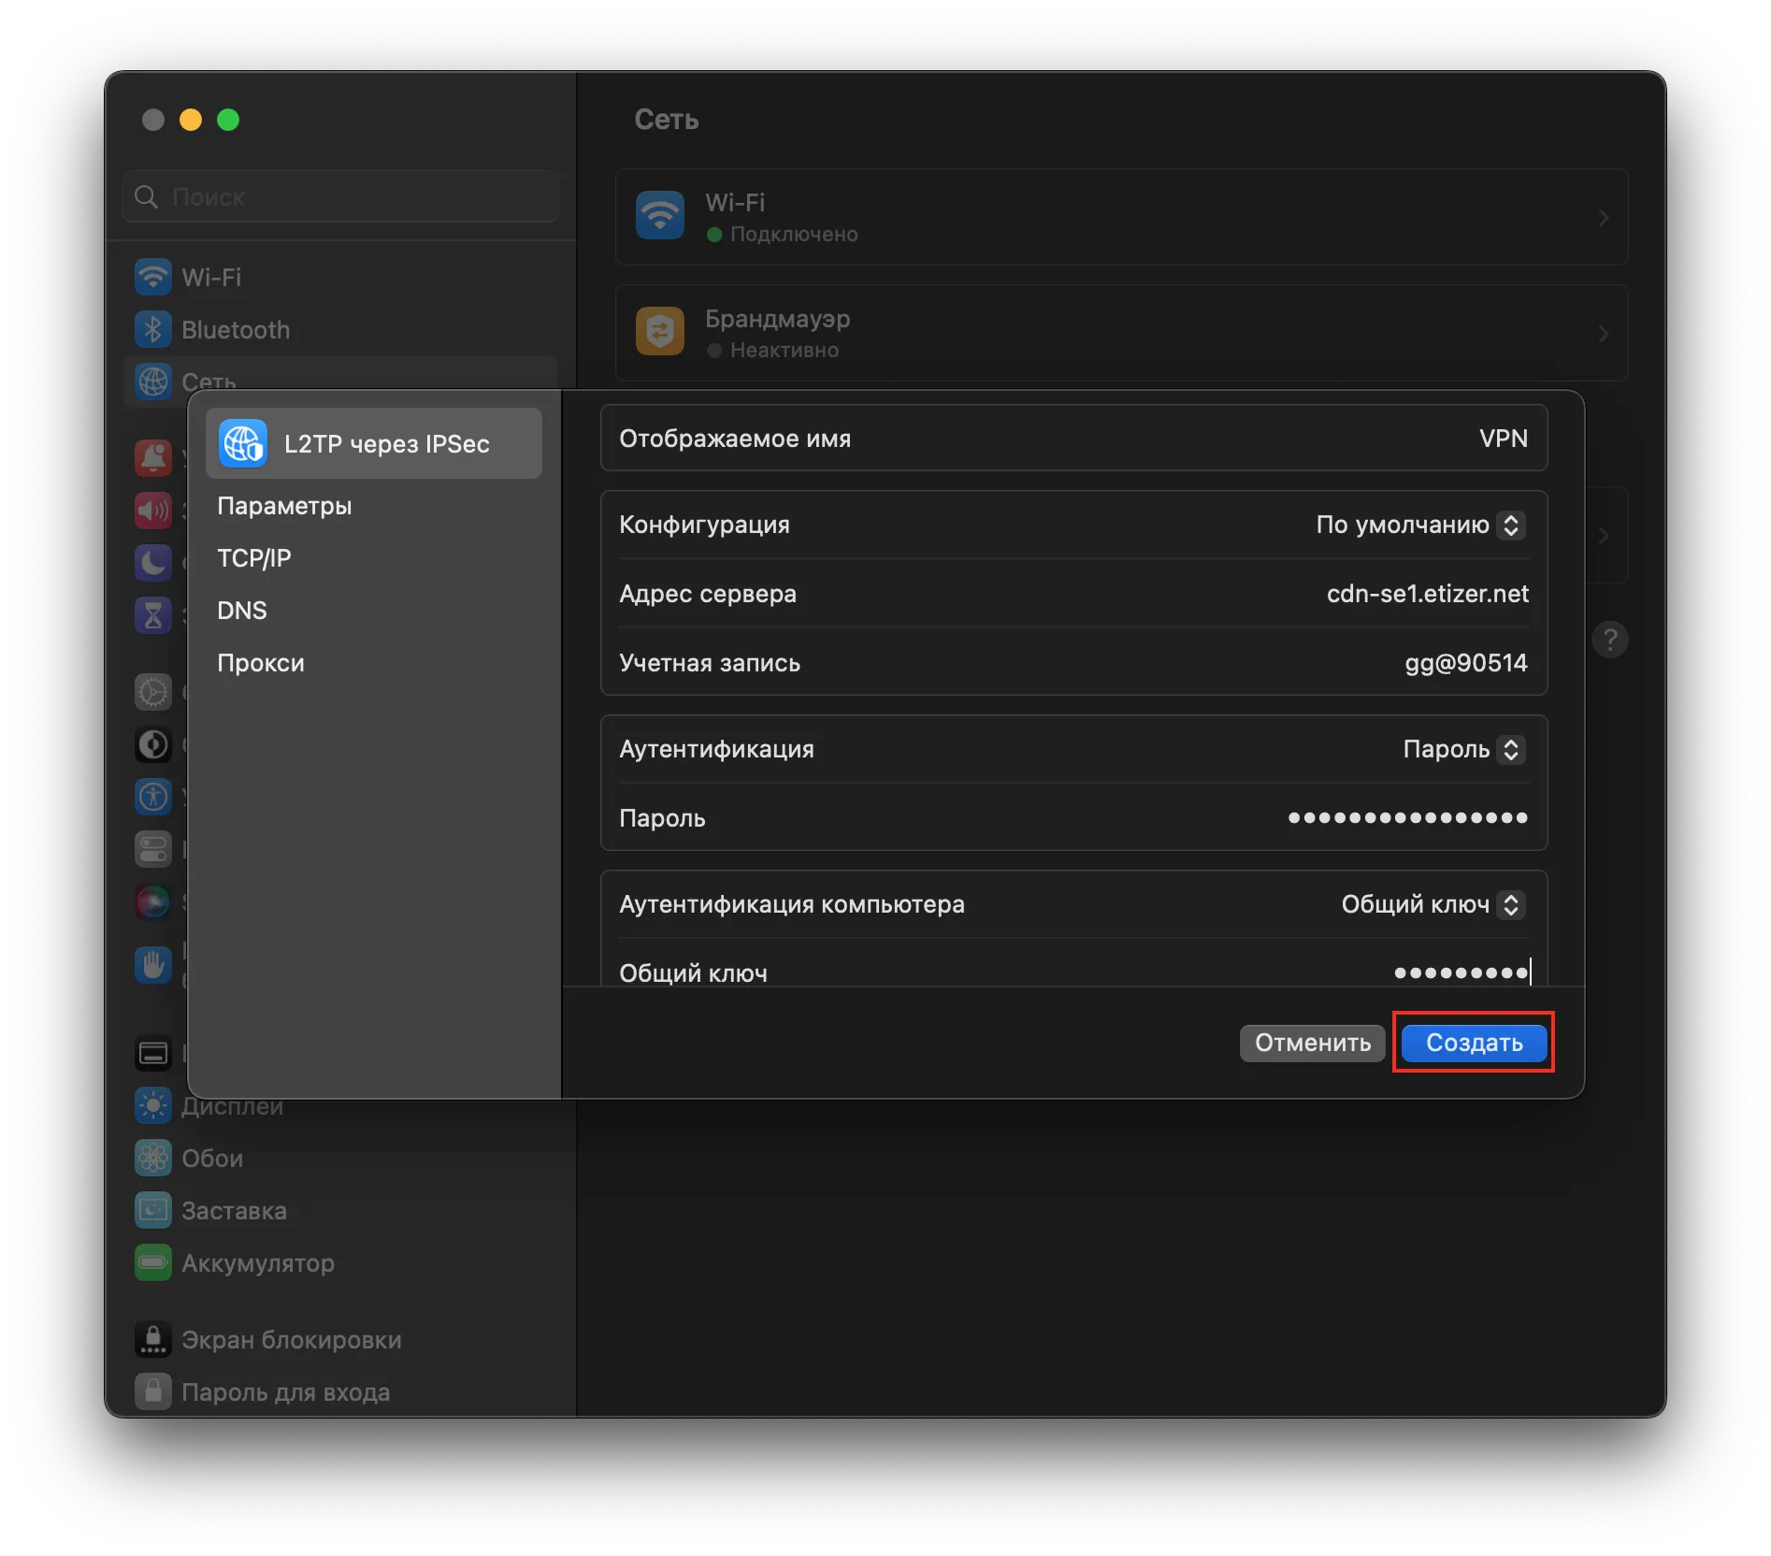Switch to the TCP/IP tab

pyautogui.click(x=254, y=558)
